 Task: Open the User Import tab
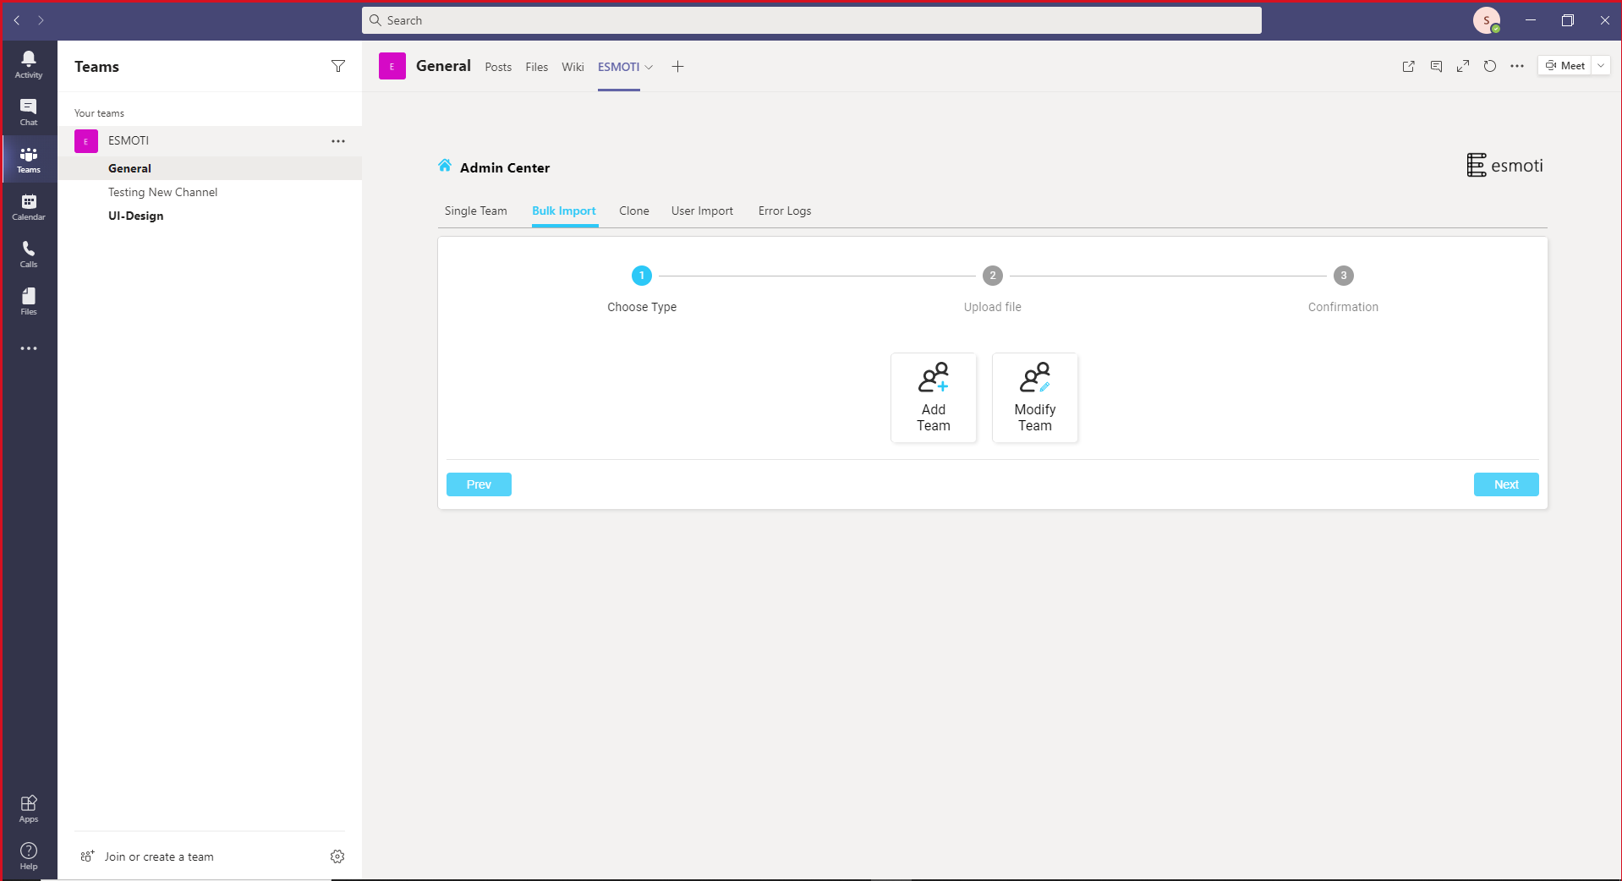pos(702,211)
